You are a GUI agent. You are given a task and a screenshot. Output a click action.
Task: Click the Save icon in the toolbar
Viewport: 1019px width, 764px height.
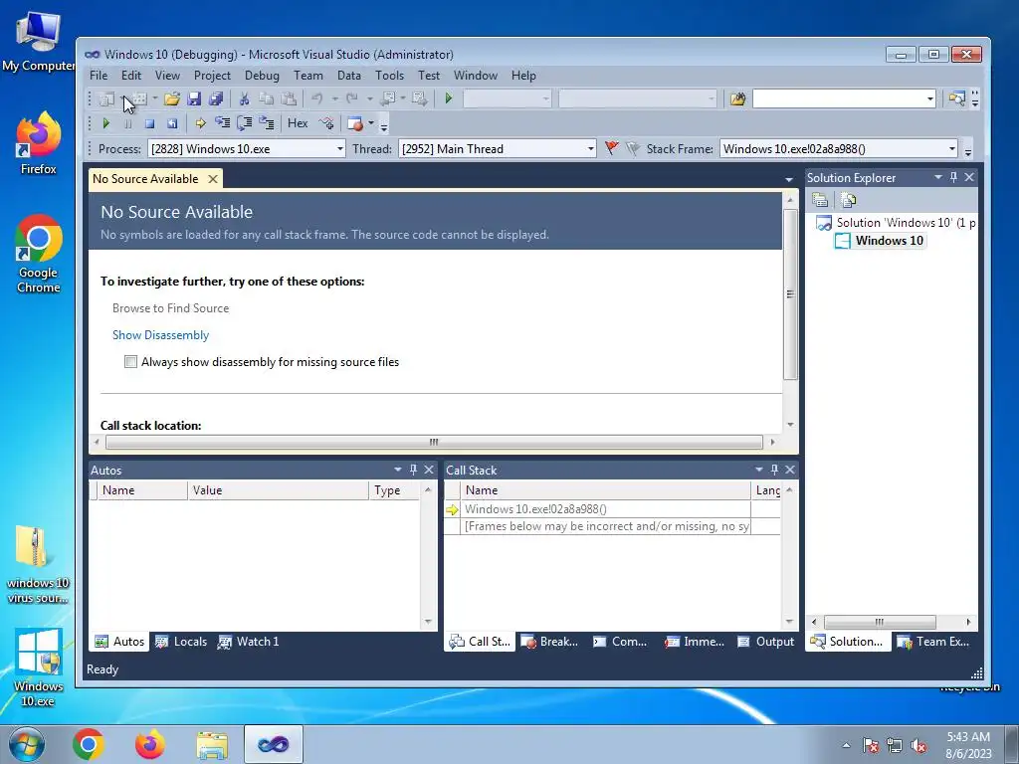point(194,98)
